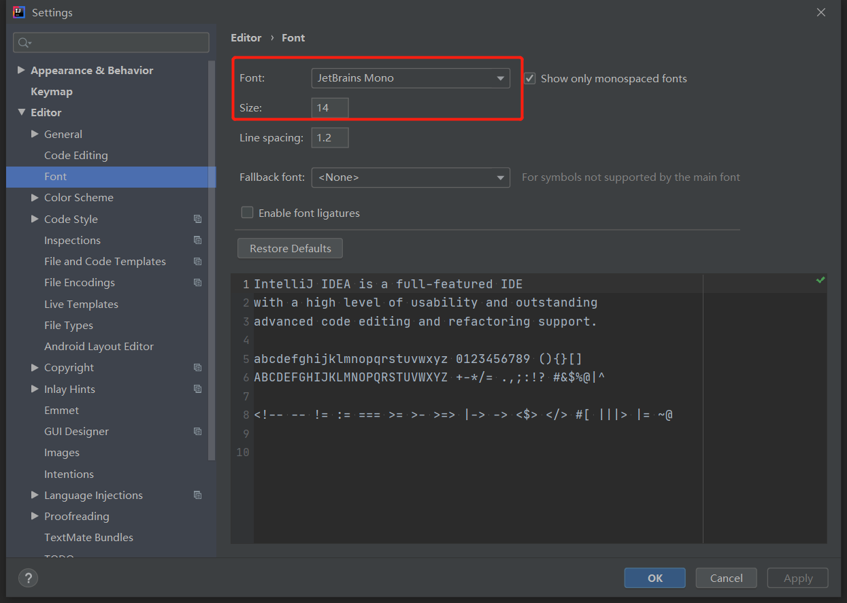The height and width of the screenshot is (603, 847).
Task: Click the copy icon next to Language Injections
Action: coord(197,495)
